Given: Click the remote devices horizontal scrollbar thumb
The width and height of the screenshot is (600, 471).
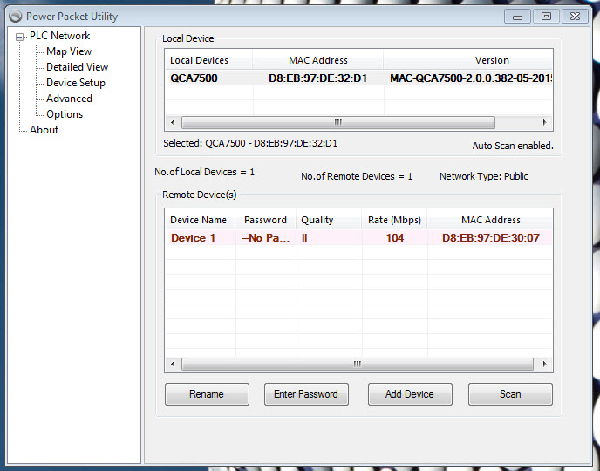Looking at the screenshot, I should coord(358,364).
